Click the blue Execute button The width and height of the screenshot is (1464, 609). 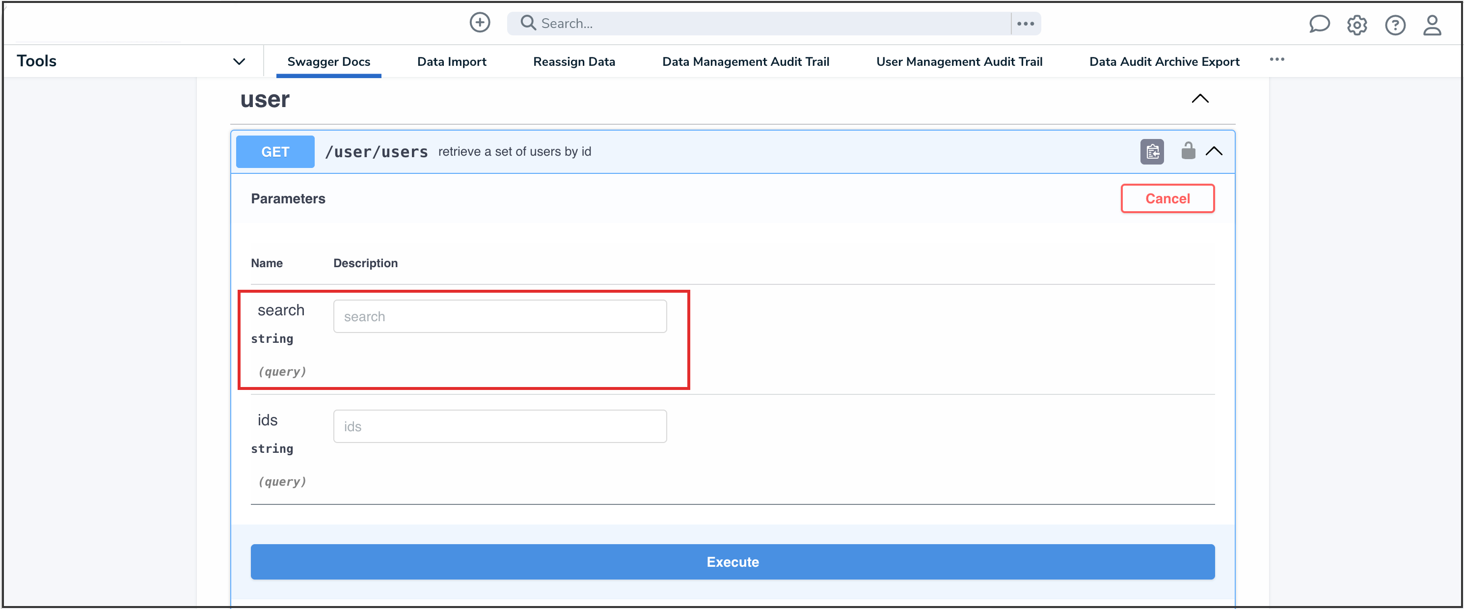(x=732, y=562)
